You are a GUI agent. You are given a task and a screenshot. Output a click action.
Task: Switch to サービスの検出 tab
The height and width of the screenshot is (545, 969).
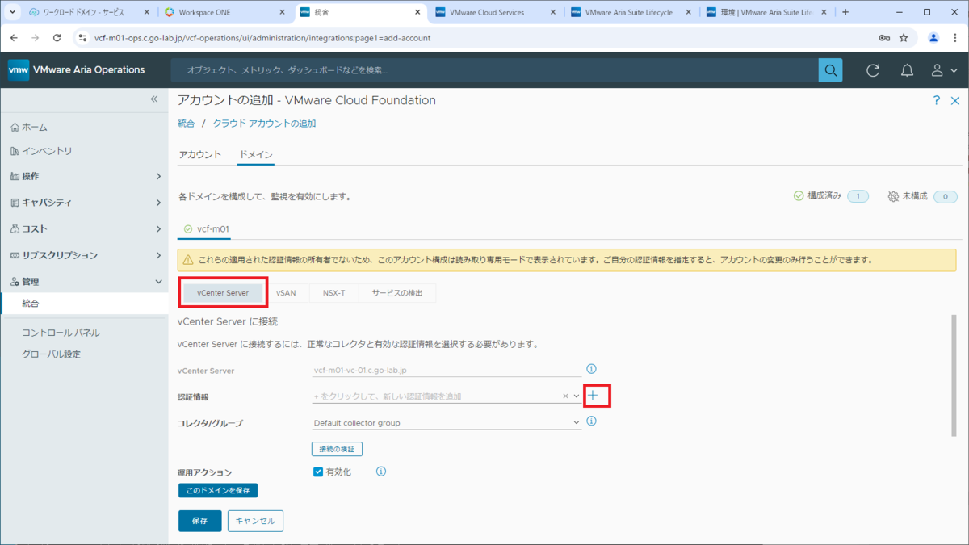click(396, 293)
